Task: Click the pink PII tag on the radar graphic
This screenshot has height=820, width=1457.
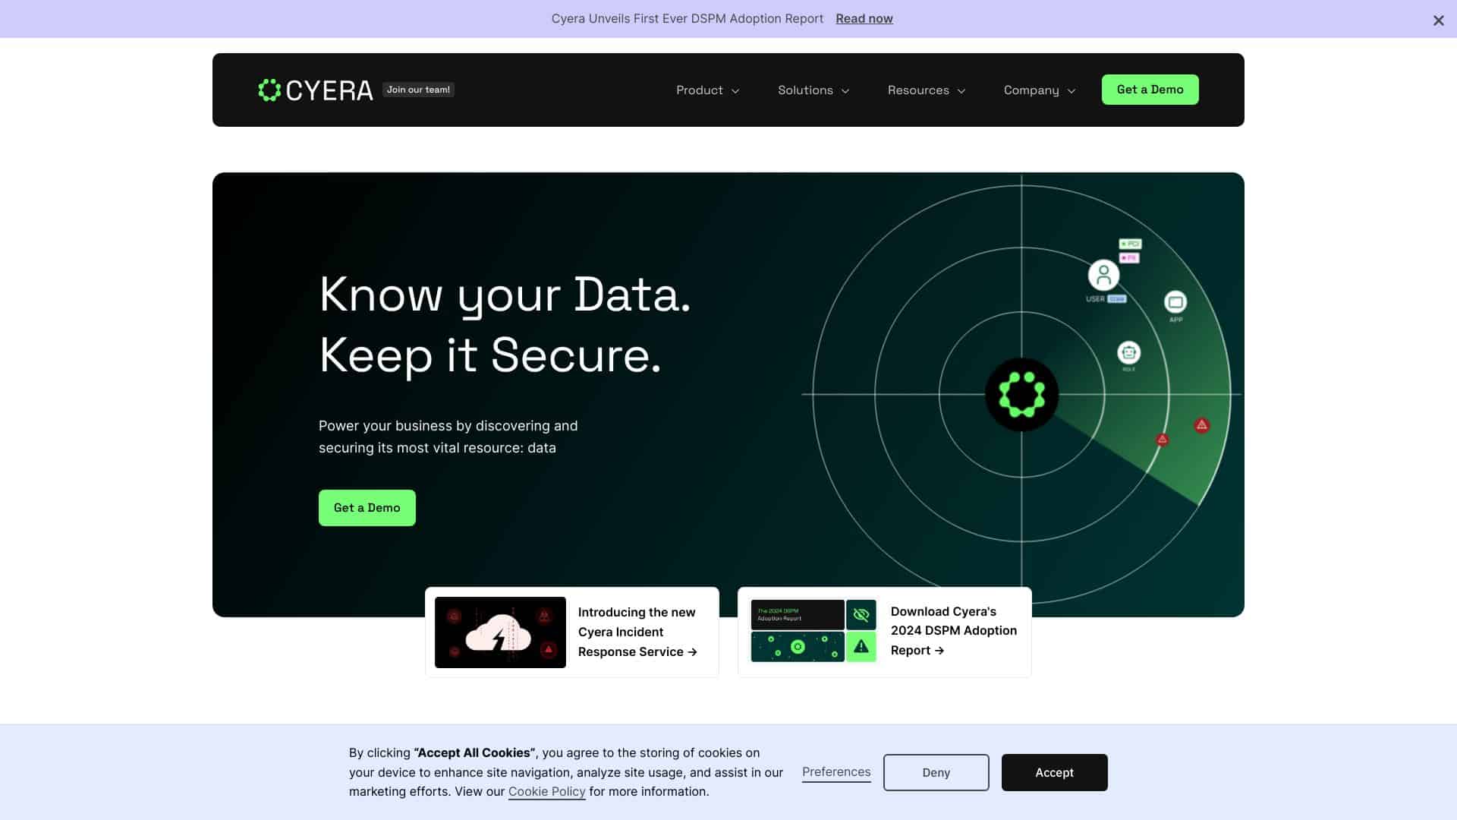Action: pyautogui.click(x=1129, y=258)
